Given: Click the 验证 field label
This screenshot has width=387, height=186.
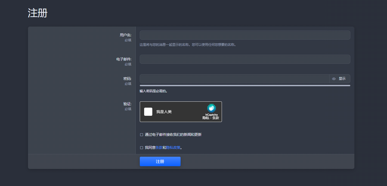Looking at the screenshot, I should click(128, 104).
